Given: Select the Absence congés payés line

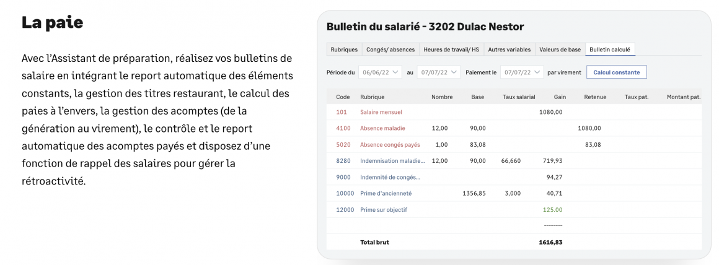Looking at the screenshot, I should click(390, 144).
